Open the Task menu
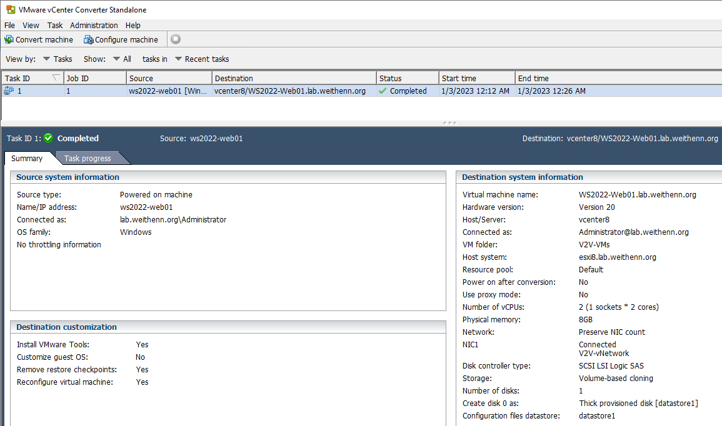This screenshot has height=426, width=722. tap(55, 26)
